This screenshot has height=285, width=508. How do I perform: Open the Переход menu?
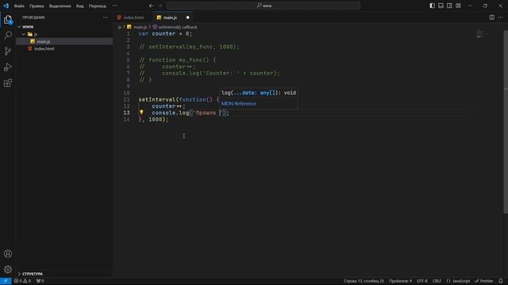97,6
